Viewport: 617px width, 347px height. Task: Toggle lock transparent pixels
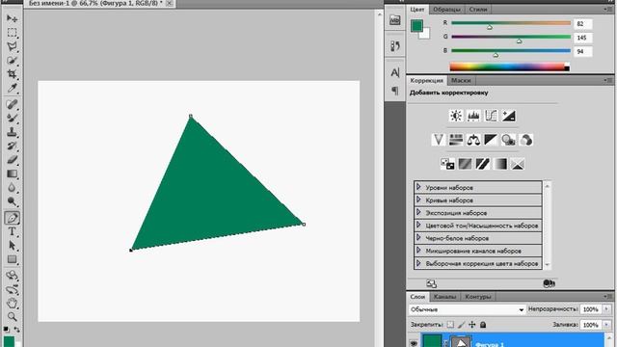pos(450,325)
